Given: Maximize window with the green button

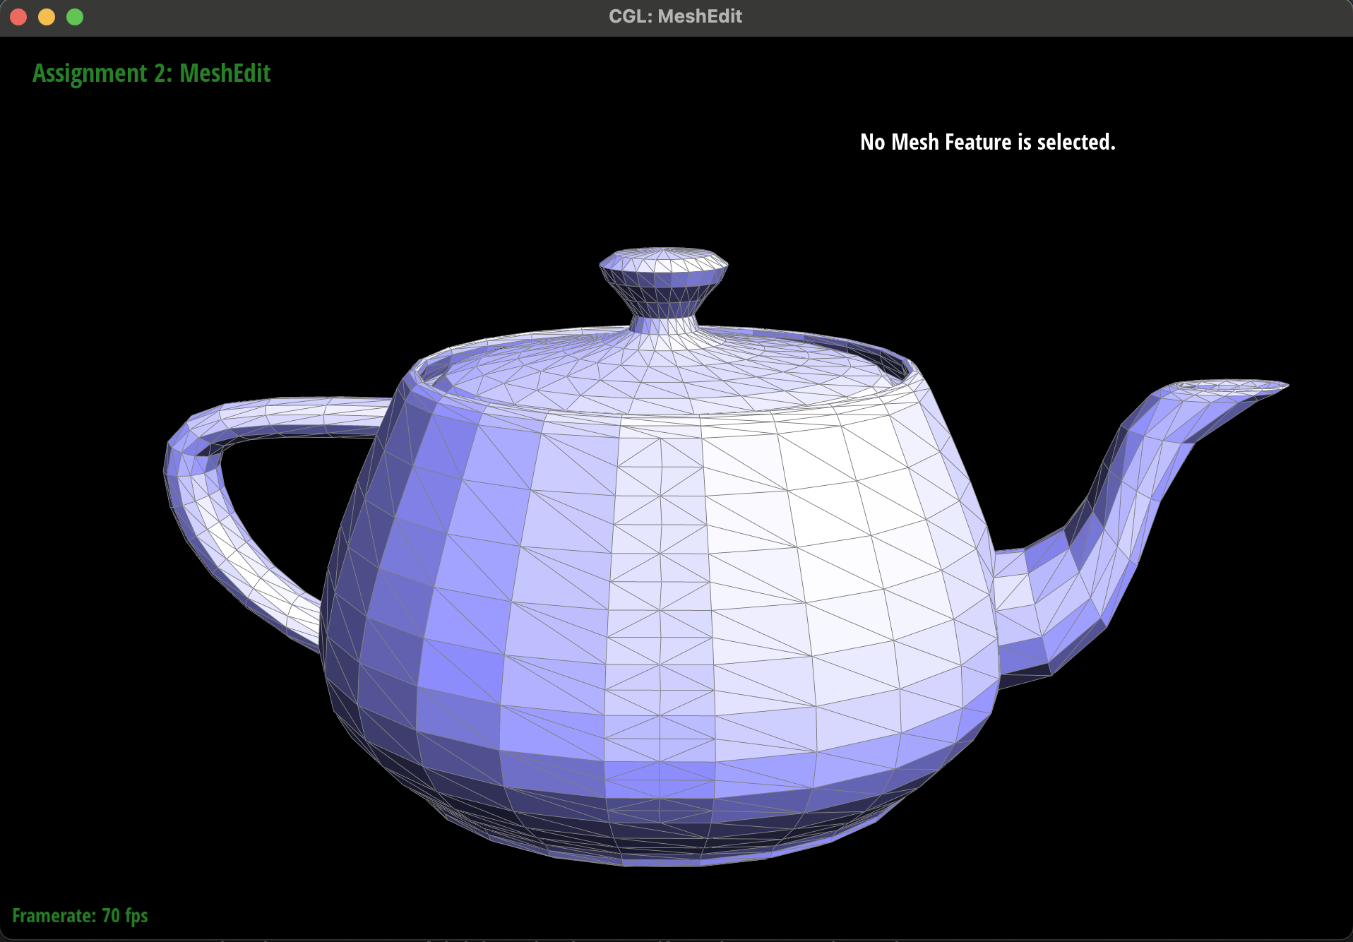Looking at the screenshot, I should (x=75, y=17).
